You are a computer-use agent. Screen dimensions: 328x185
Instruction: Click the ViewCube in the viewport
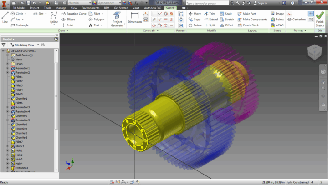click(x=313, y=52)
